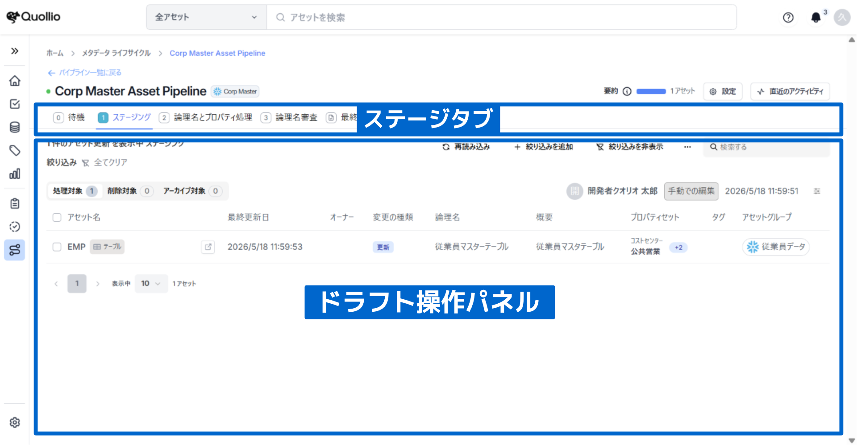Open the checklist icon in the sidebar
Viewport: 857px width, 446px height.
point(15,104)
